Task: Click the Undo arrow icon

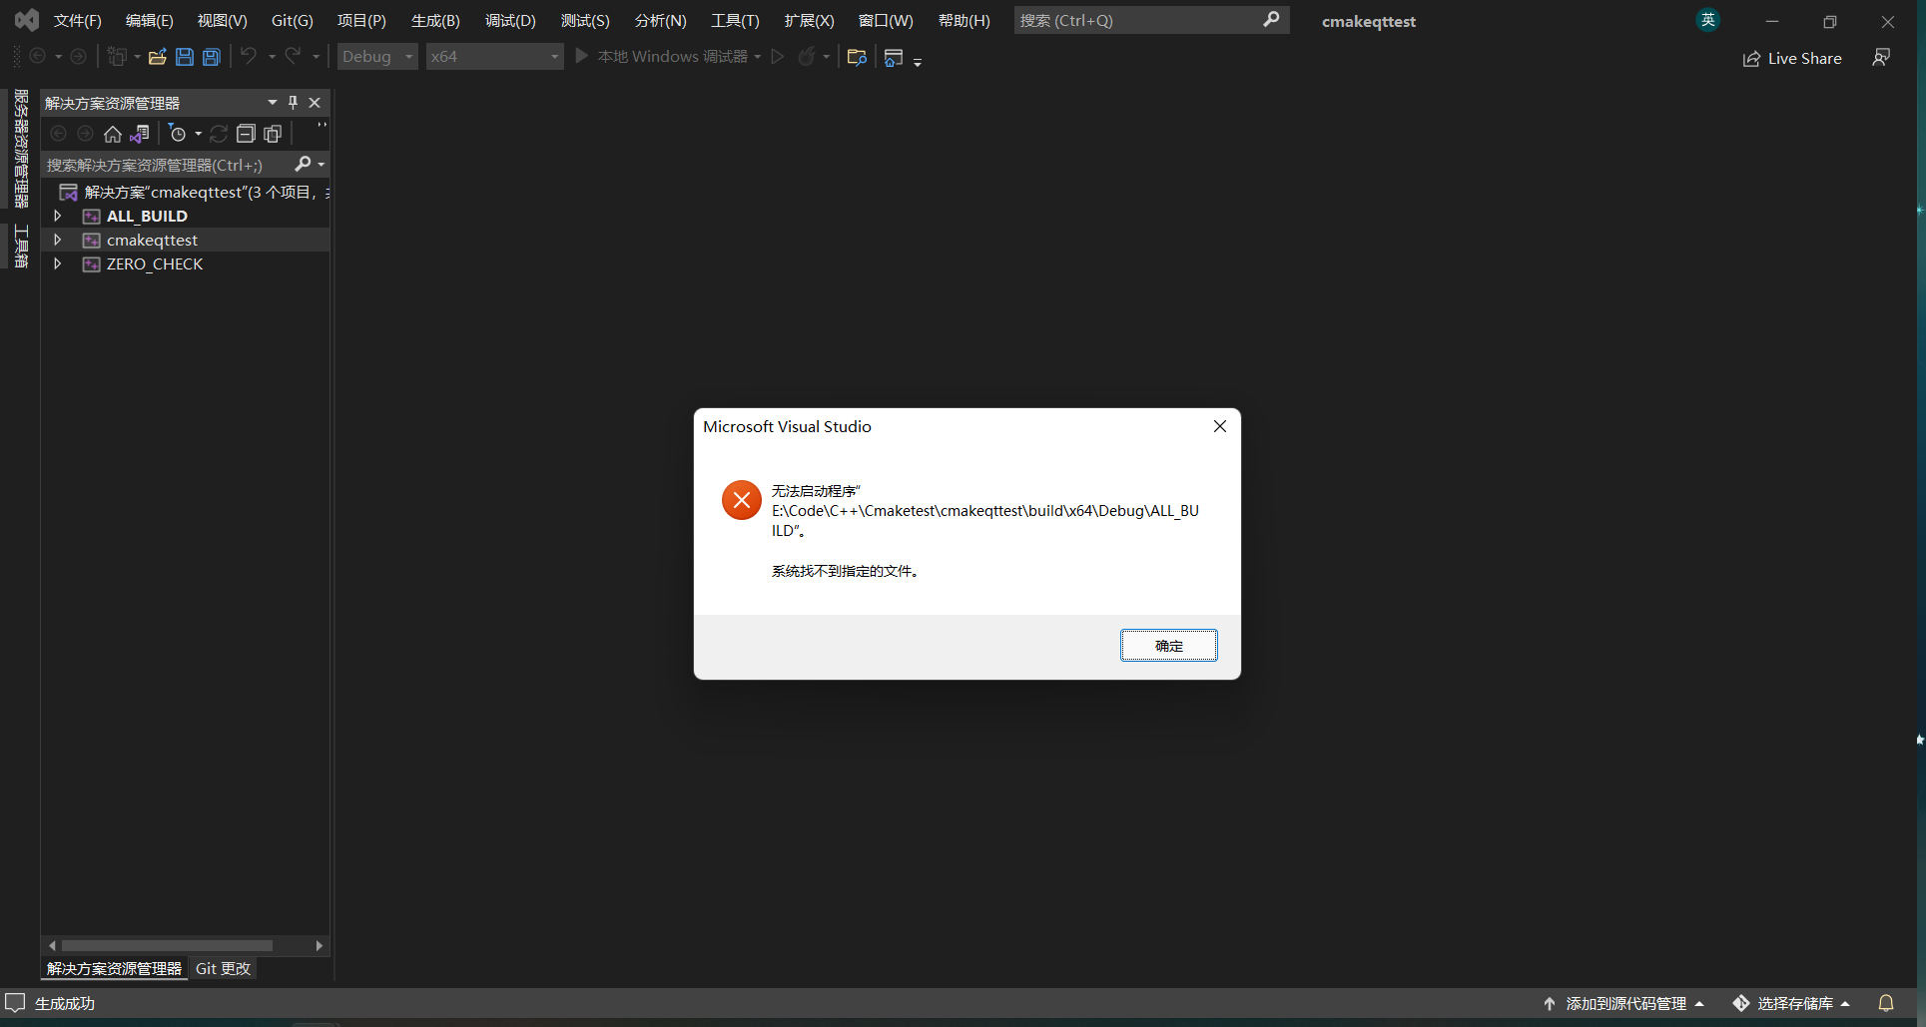Action: click(x=249, y=56)
